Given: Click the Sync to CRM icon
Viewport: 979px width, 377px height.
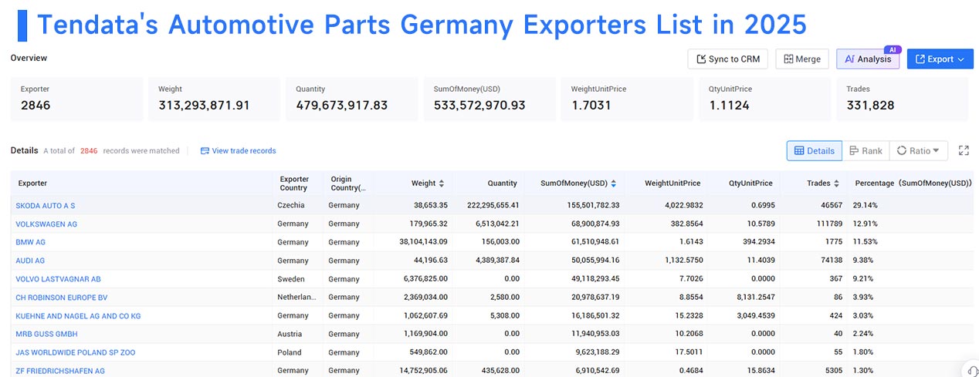Looking at the screenshot, I should 702,59.
